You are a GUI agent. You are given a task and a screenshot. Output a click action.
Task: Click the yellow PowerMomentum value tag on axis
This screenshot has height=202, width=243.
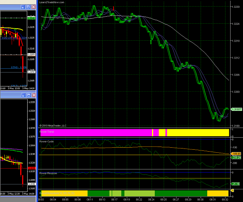click(x=233, y=191)
